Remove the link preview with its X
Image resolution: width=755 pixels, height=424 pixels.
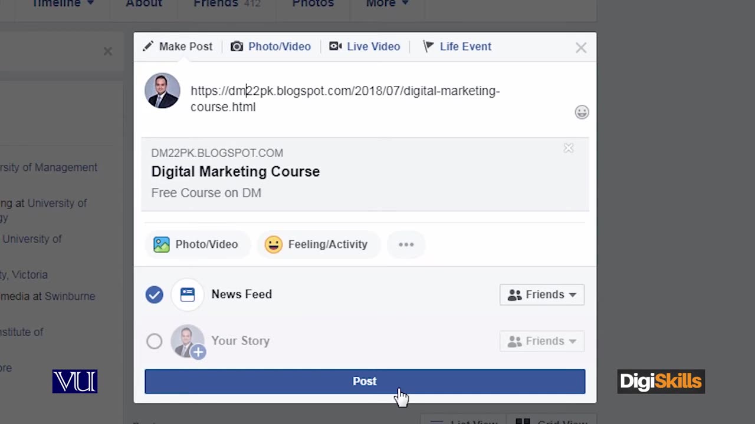[569, 148]
